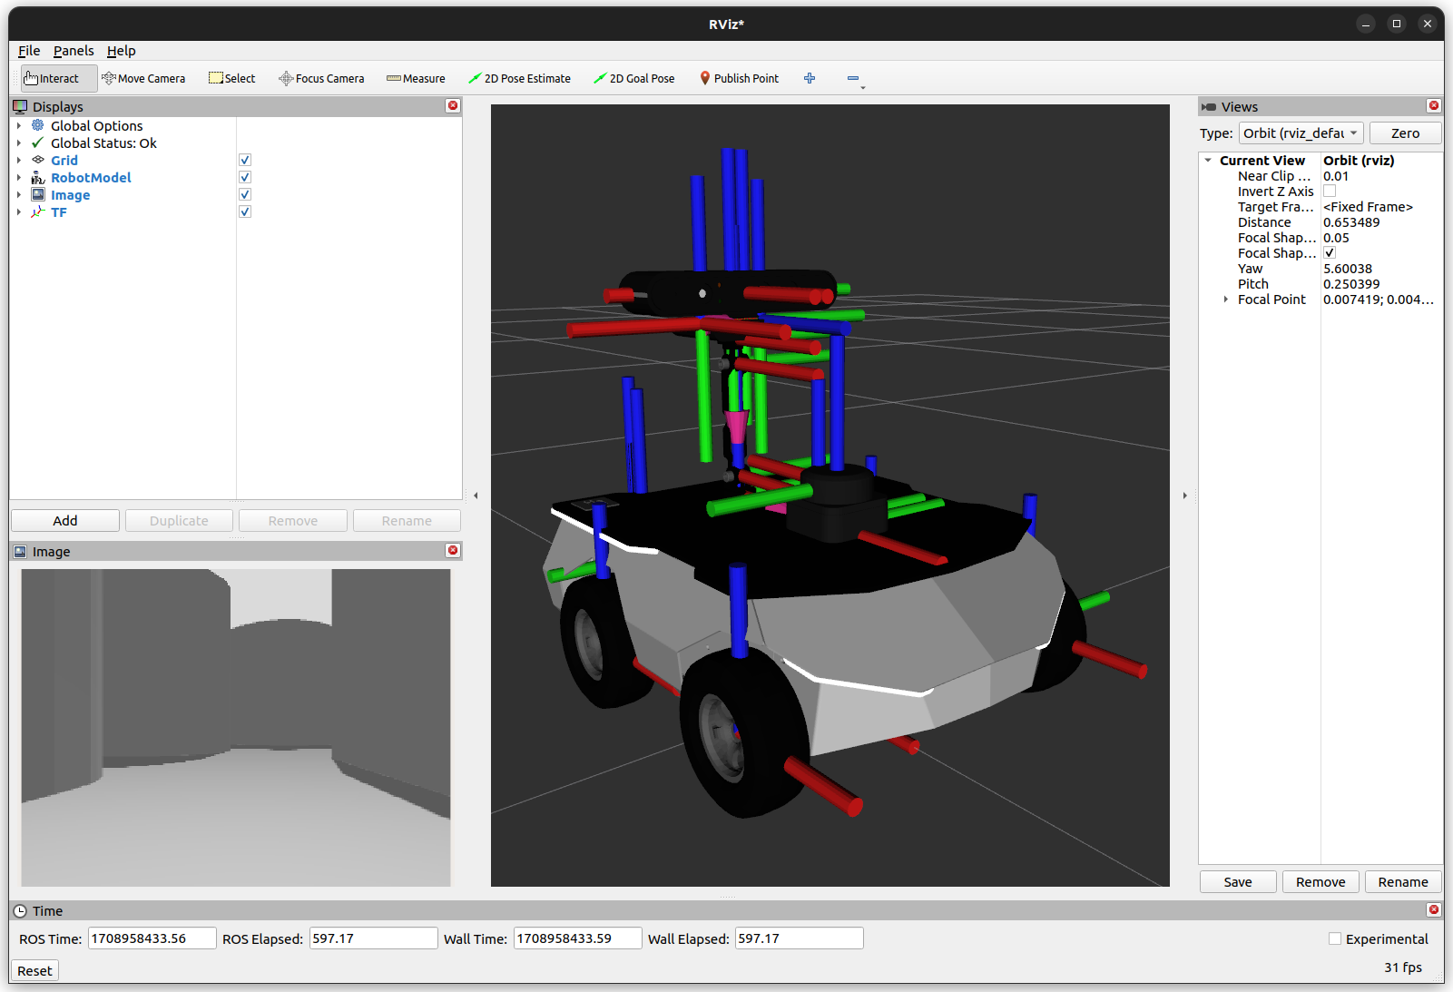The image size is (1453, 992).
Task: Activate 2D Pose Estimate tool
Action: pos(519,79)
